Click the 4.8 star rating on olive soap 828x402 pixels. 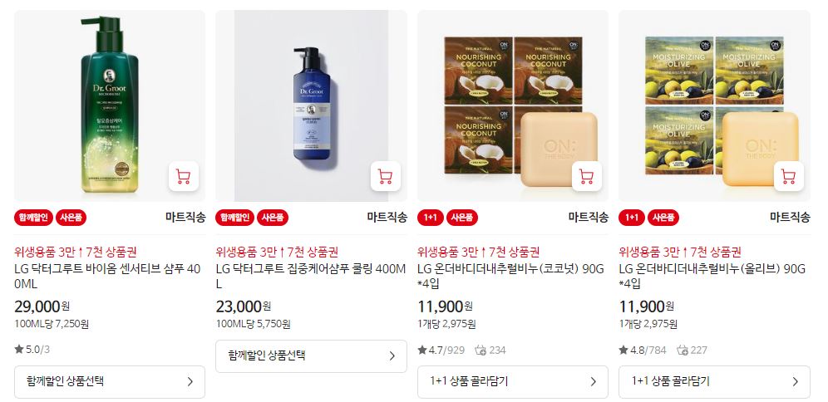pyautogui.click(x=643, y=350)
